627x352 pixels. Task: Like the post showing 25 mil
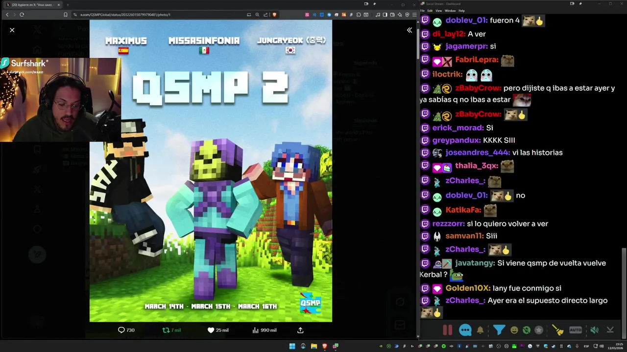pyautogui.click(x=218, y=330)
